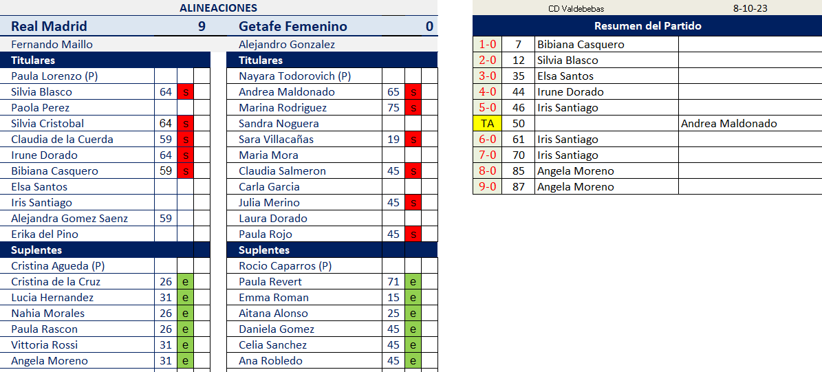This screenshot has height=372, width=822.
Task: Select the red 's' marker for Sara Villacañas
Action: [413, 140]
